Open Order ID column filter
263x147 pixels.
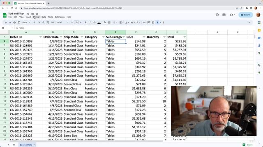[x=41, y=37]
